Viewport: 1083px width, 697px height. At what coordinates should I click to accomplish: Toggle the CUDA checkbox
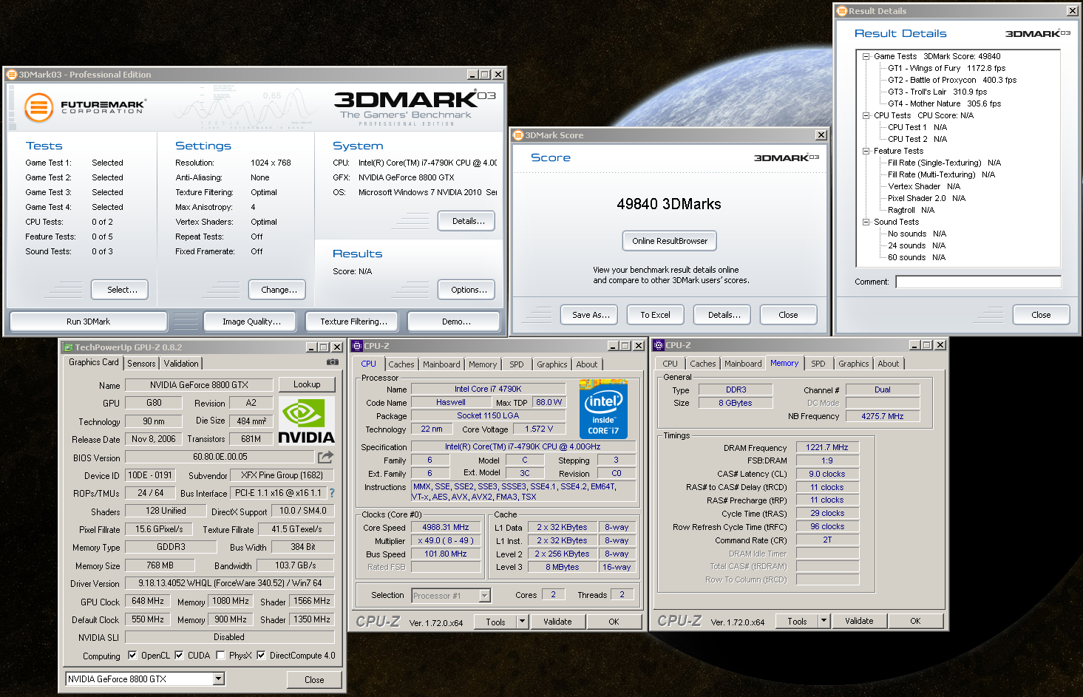(179, 655)
